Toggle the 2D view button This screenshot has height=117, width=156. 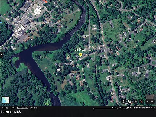pyautogui.click(x=135, y=102)
